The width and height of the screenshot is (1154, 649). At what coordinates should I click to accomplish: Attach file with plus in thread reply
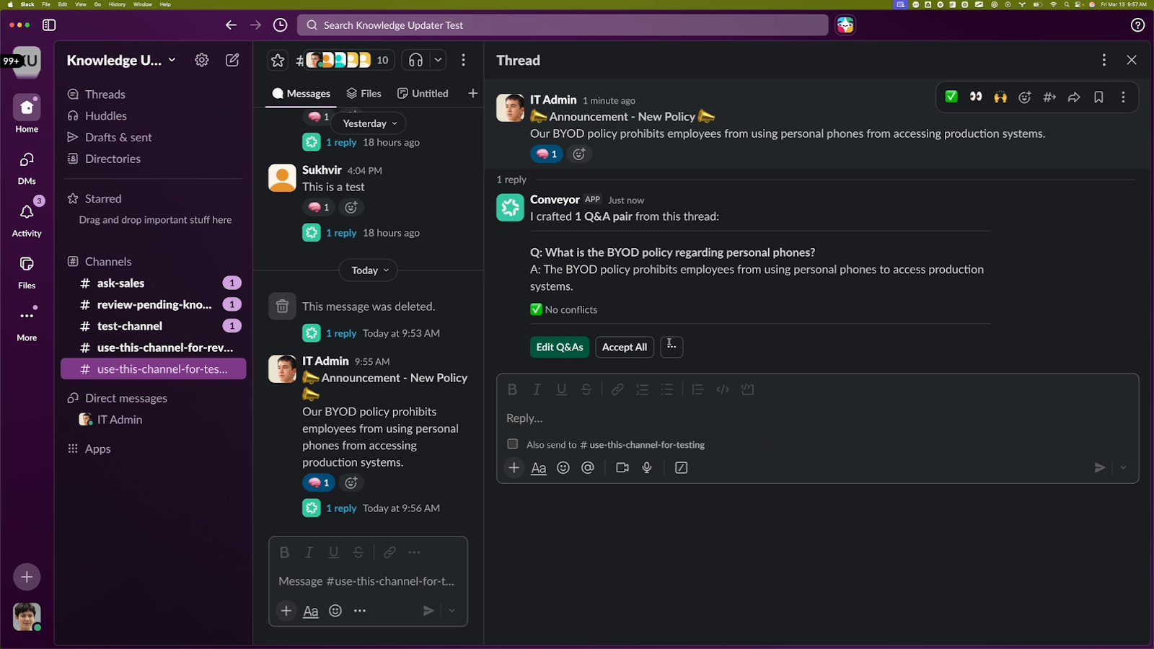point(514,468)
